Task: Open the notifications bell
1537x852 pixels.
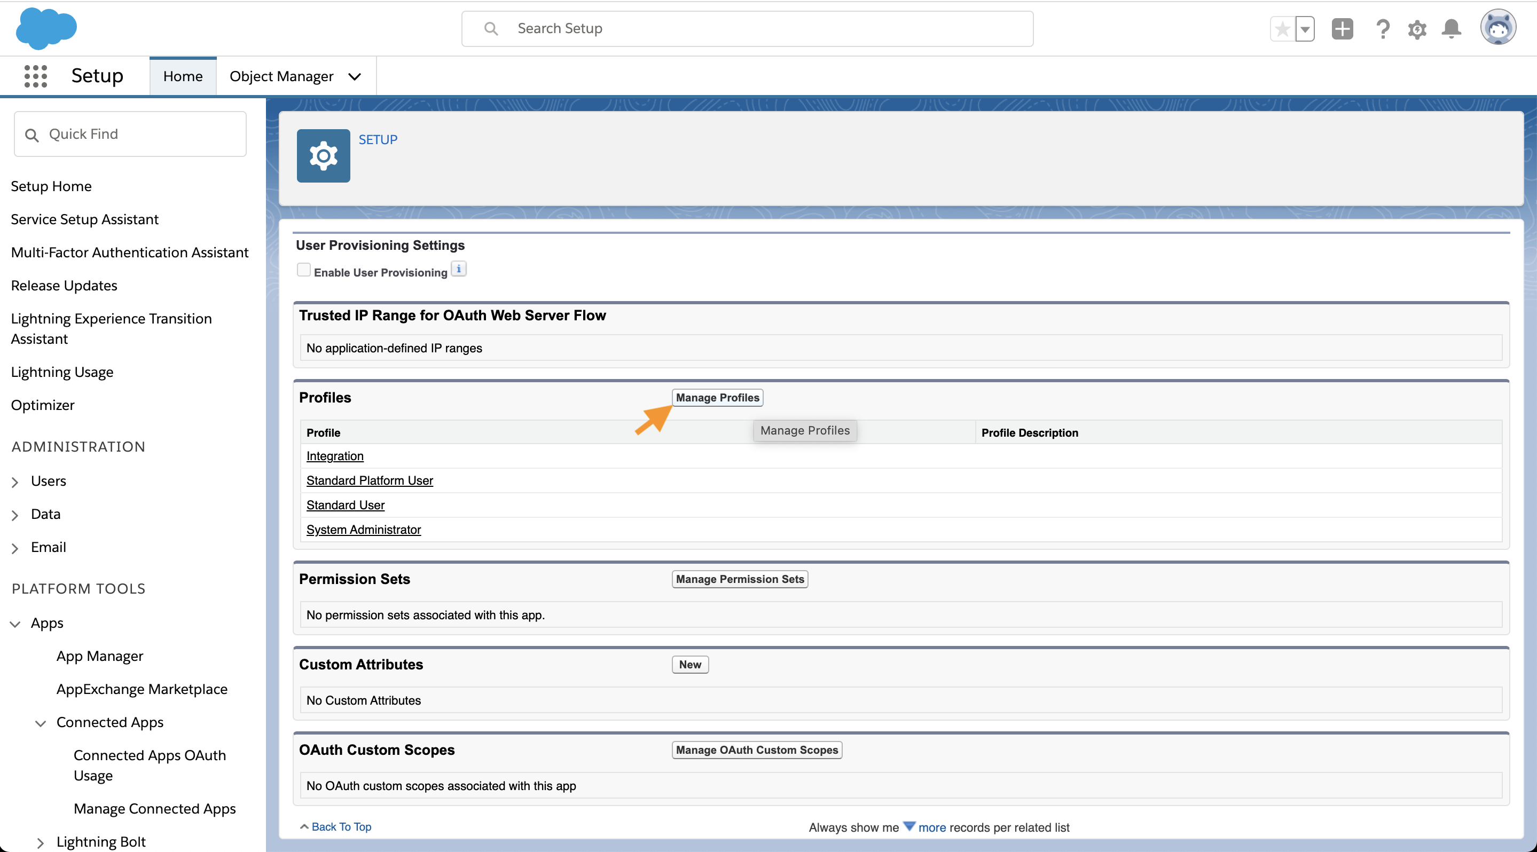Action: (x=1451, y=29)
